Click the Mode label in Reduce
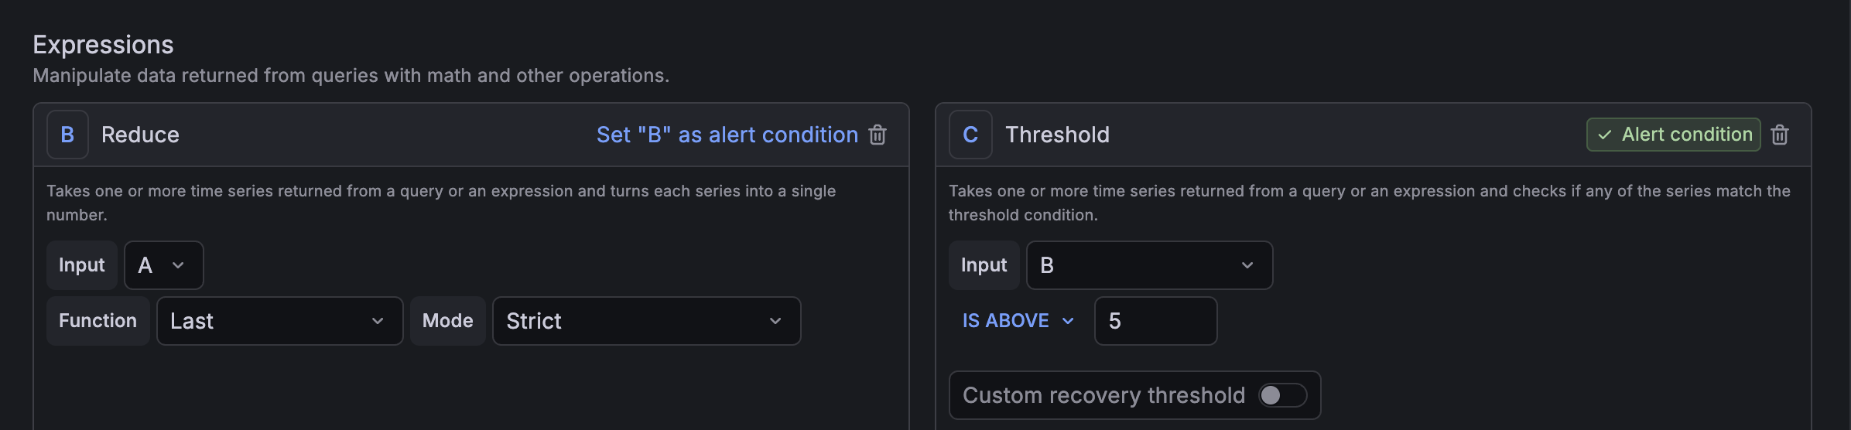The width and height of the screenshot is (1851, 430). [x=448, y=321]
